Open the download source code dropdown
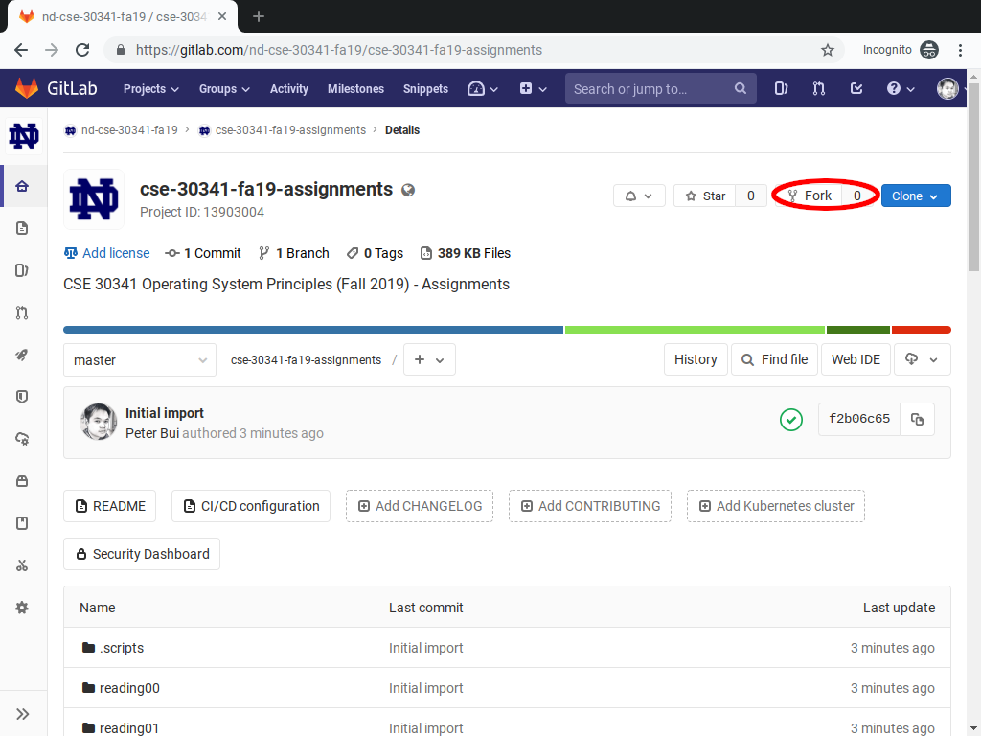 click(923, 360)
